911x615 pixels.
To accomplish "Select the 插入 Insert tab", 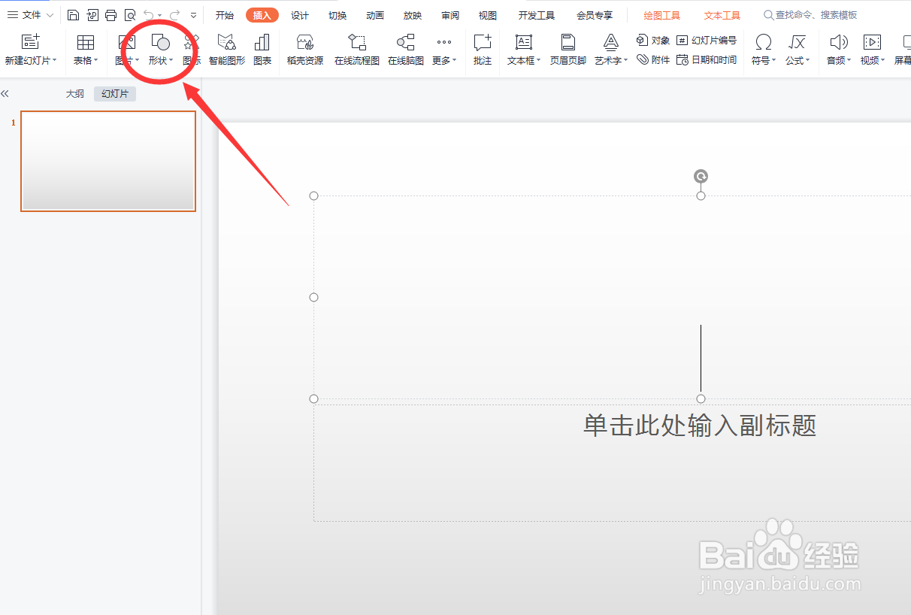I will 262,15.
